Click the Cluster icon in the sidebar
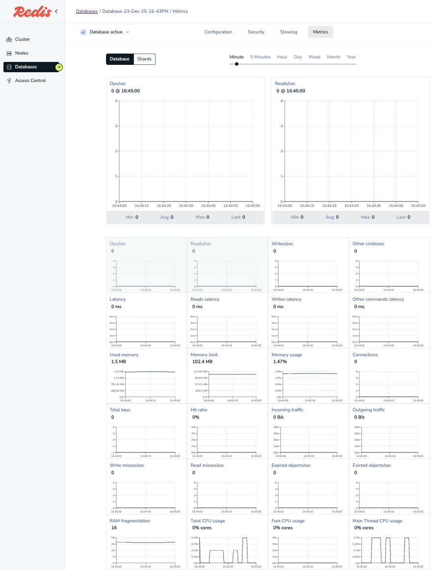Image resolution: width=432 pixels, height=570 pixels. coord(9,39)
